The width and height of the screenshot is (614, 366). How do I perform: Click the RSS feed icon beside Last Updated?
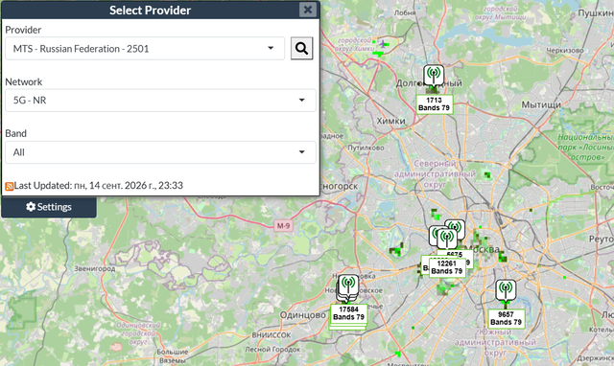tap(9, 186)
